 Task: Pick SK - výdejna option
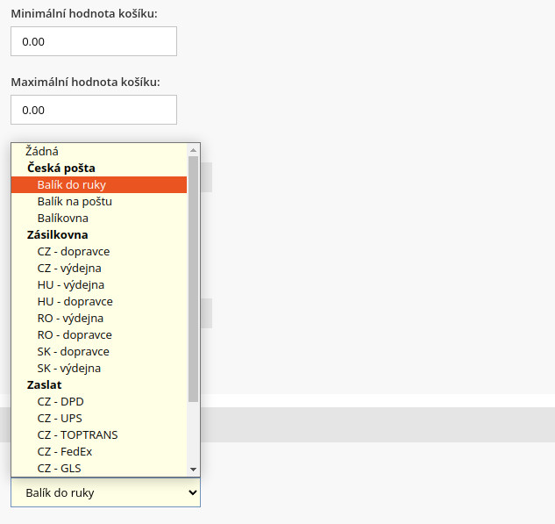(69, 368)
